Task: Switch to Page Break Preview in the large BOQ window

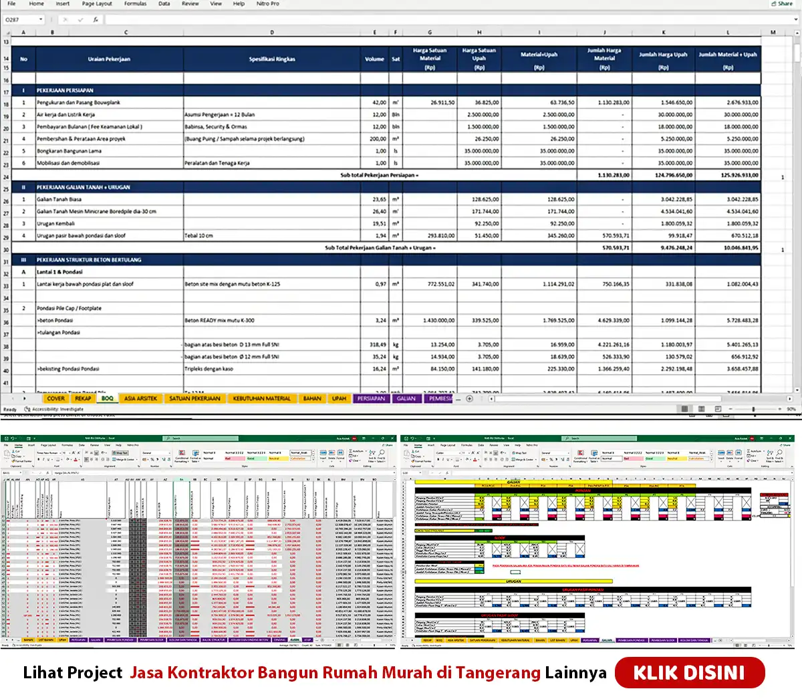Action: (718, 409)
